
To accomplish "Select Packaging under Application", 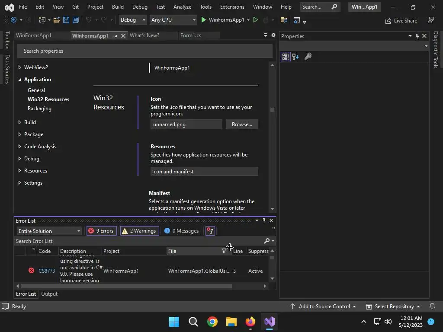I will click(x=39, y=109).
